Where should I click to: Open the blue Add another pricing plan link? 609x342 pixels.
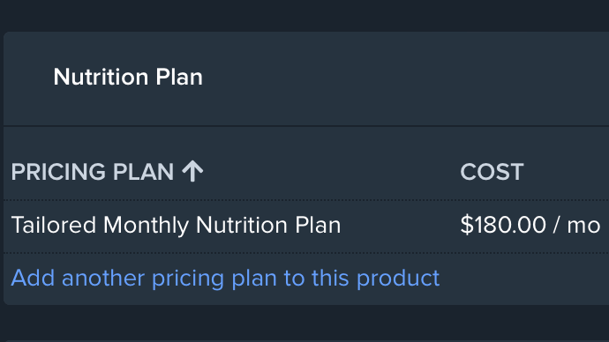coord(225,278)
